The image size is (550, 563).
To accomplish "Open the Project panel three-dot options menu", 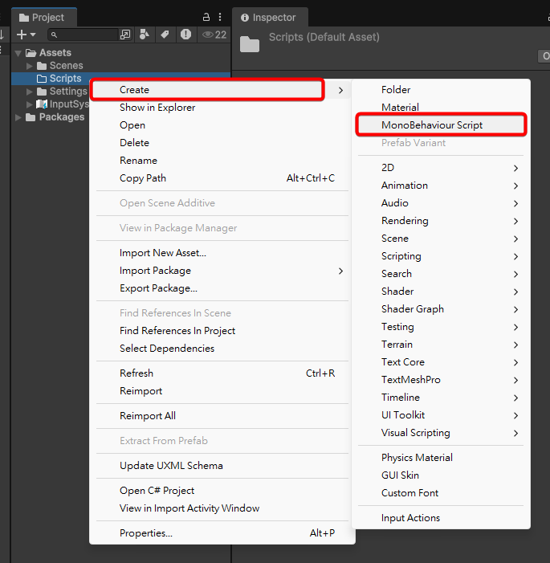I will pos(220,17).
